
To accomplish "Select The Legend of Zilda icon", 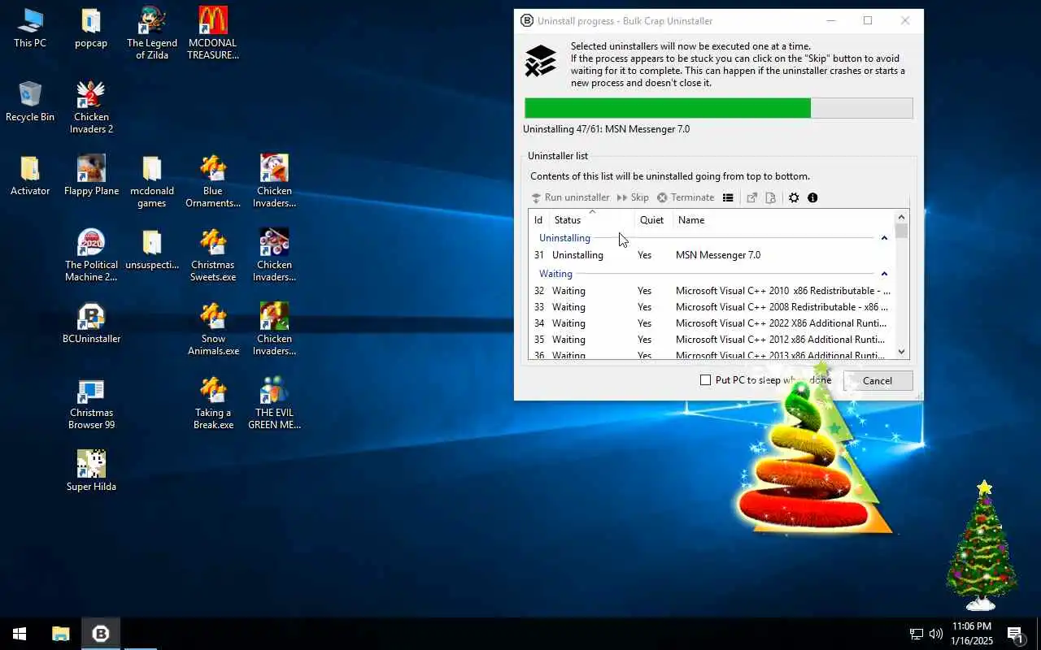I will (152, 33).
